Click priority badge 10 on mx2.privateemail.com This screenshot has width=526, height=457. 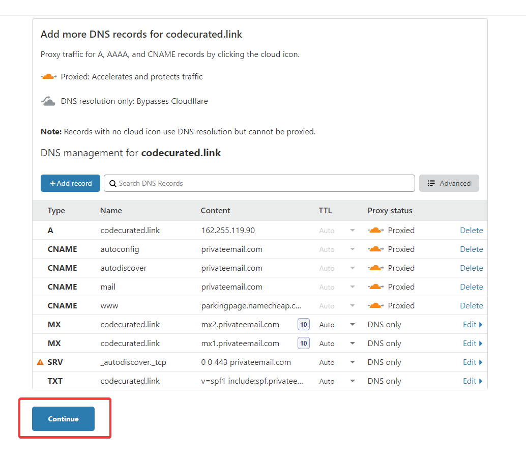[304, 325]
